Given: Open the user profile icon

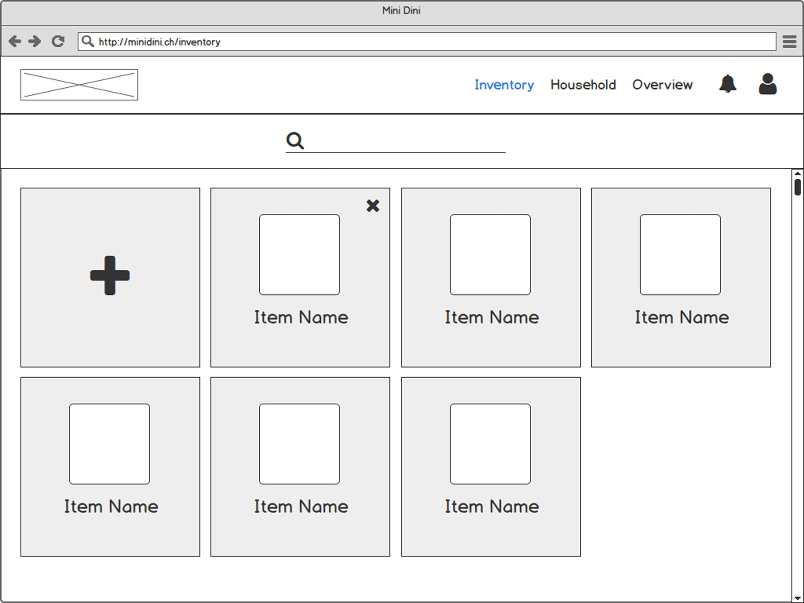Looking at the screenshot, I should [x=768, y=84].
